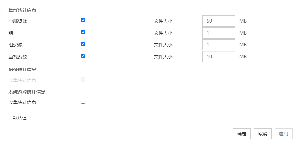The image size is (298, 143).
Task: Click the 监视资源 file size field showing 10
Action: (219, 57)
